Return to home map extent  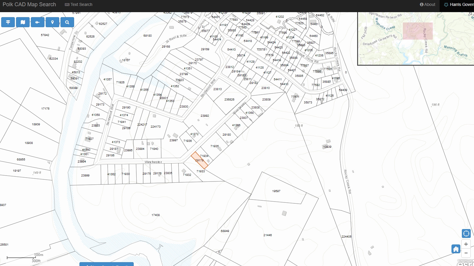click(456, 249)
